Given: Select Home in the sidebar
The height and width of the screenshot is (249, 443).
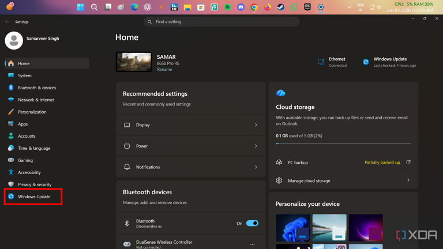Looking at the screenshot, I should 47,63.
